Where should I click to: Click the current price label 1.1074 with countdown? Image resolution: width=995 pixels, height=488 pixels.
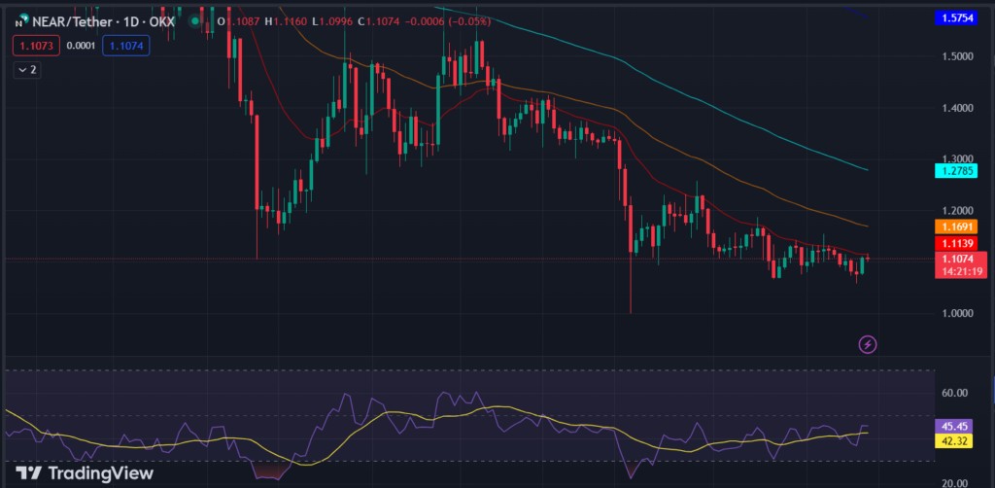click(962, 264)
